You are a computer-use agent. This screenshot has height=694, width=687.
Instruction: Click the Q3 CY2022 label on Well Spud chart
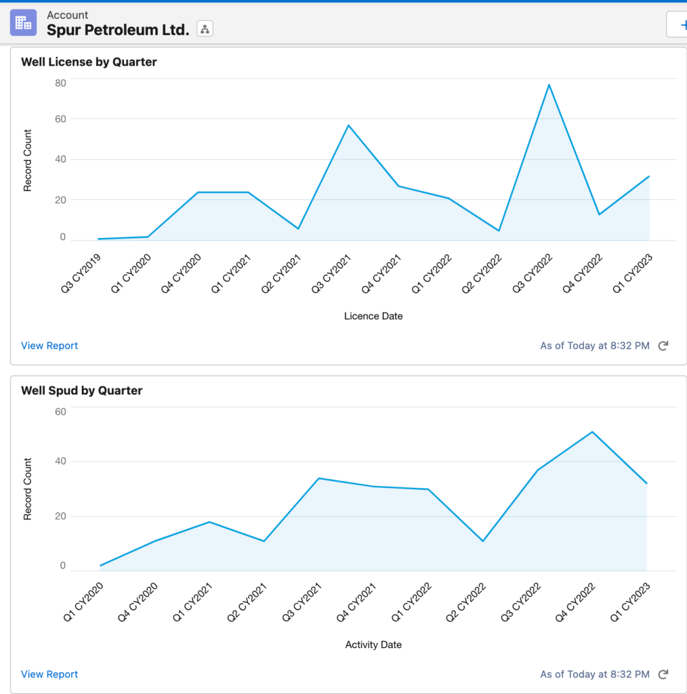pos(520,602)
